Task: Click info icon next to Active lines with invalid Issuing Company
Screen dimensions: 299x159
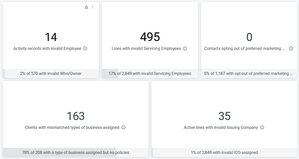Action: point(262,127)
